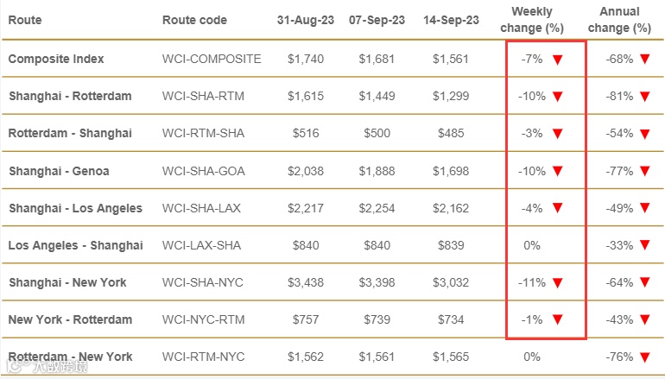This screenshot has height=379, width=665.
Task: Click the red down arrow next to -33%
Action: coord(644,246)
